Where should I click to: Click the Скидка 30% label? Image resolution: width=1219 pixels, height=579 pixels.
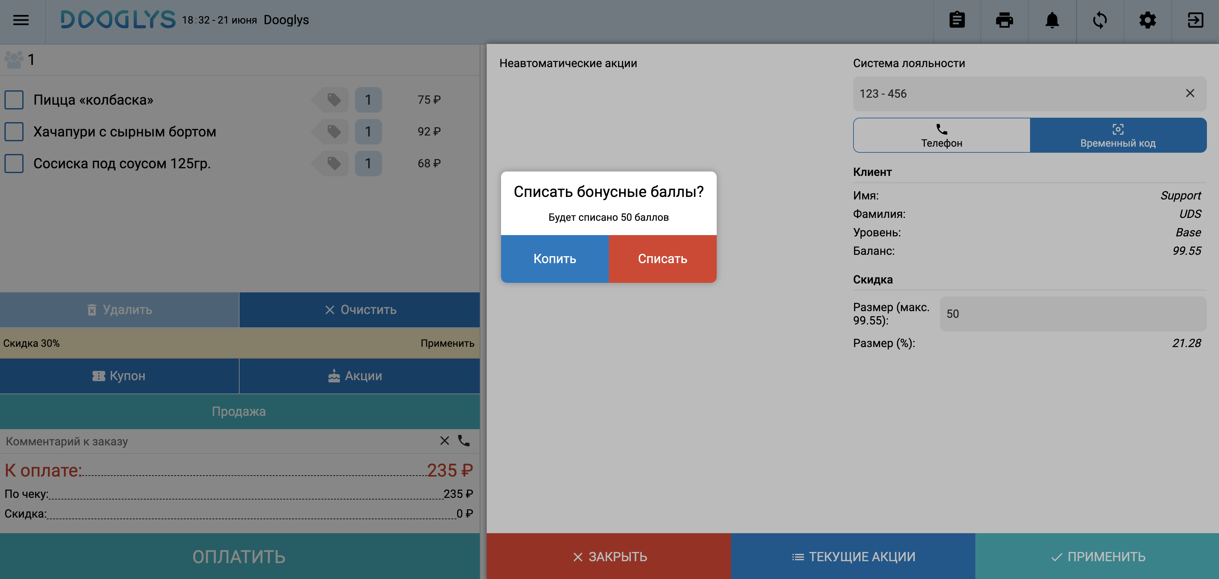coord(31,343)
